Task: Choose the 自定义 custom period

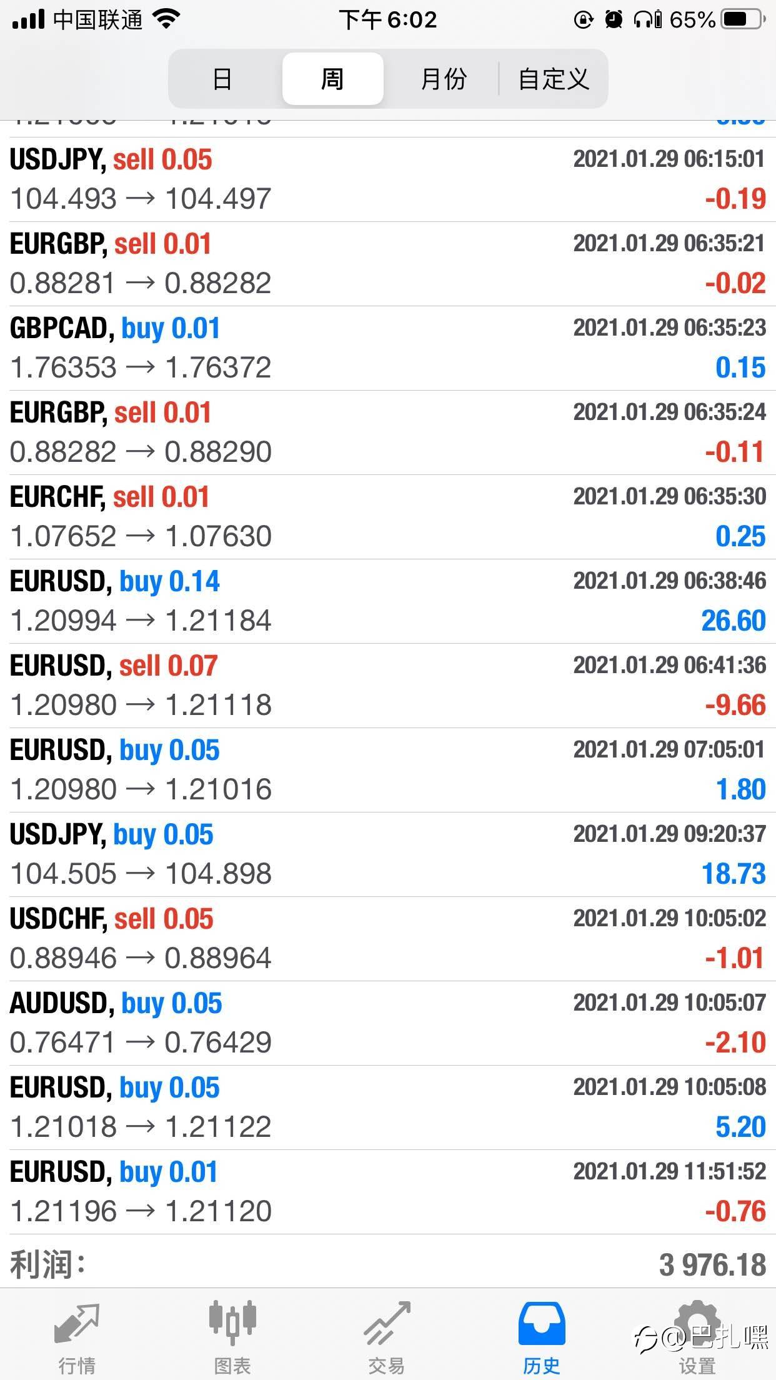Action: [554, 79]
